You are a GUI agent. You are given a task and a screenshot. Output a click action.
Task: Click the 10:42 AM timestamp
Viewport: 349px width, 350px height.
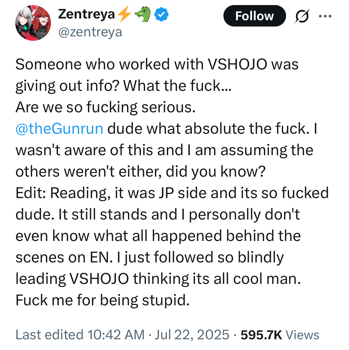point(116,335)
